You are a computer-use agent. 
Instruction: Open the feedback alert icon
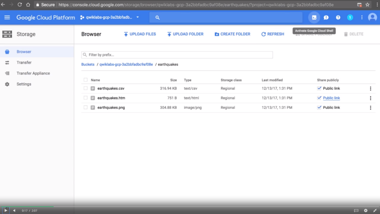326,17
